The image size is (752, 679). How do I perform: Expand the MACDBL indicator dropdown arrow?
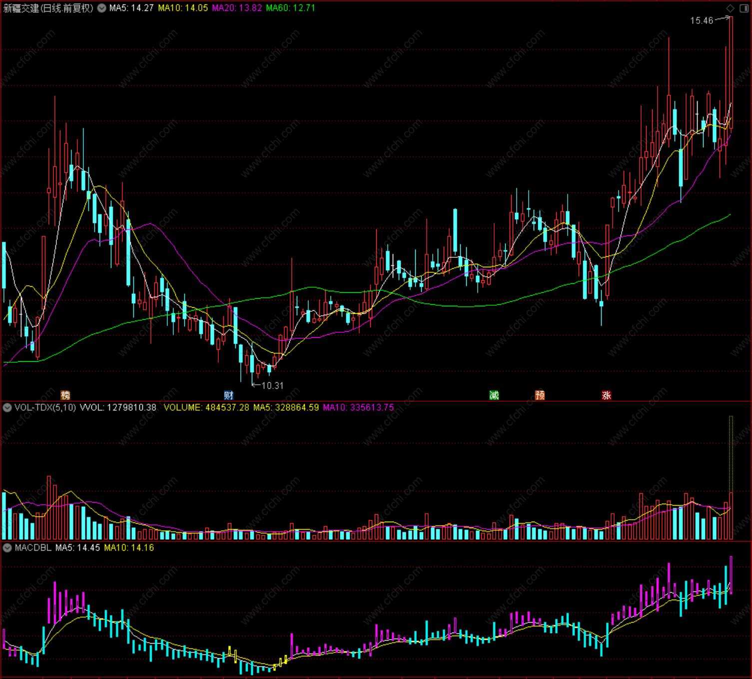7,548
